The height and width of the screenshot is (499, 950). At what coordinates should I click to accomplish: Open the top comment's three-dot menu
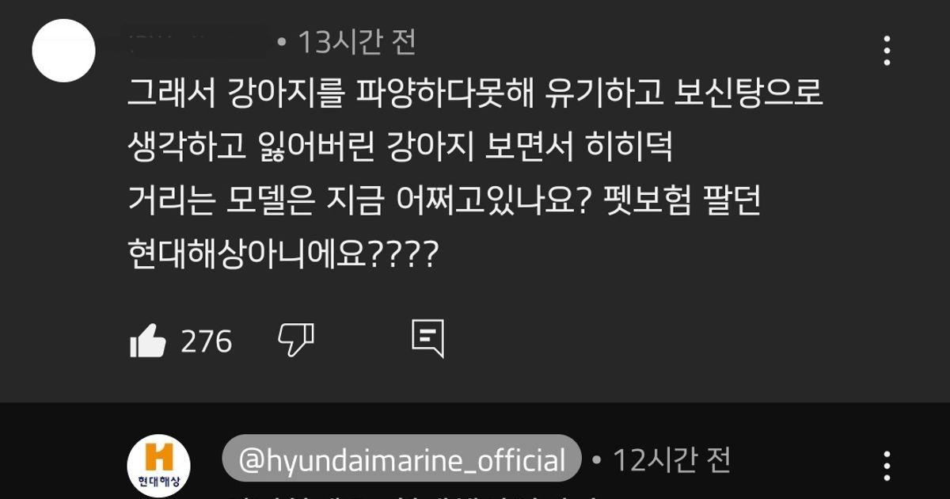tap(887, 51)
